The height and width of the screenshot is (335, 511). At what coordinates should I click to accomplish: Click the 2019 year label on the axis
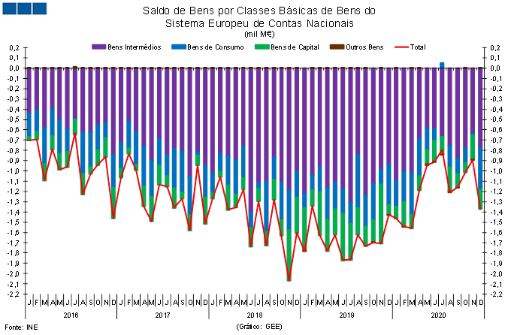(x=346, y=315)
